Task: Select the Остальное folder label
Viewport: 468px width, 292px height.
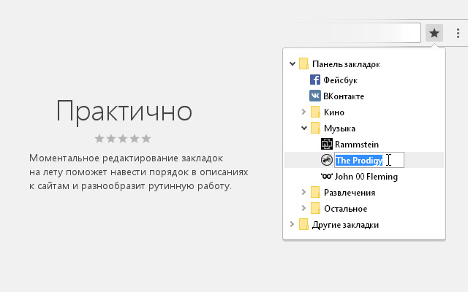Action: click(346, 209)
